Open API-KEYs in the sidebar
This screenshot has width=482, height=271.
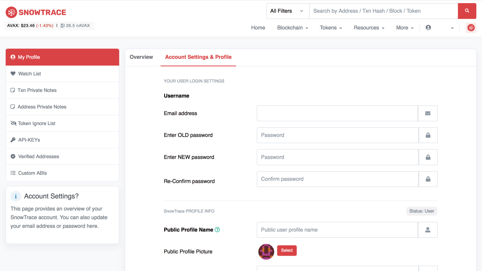(63, 140)
